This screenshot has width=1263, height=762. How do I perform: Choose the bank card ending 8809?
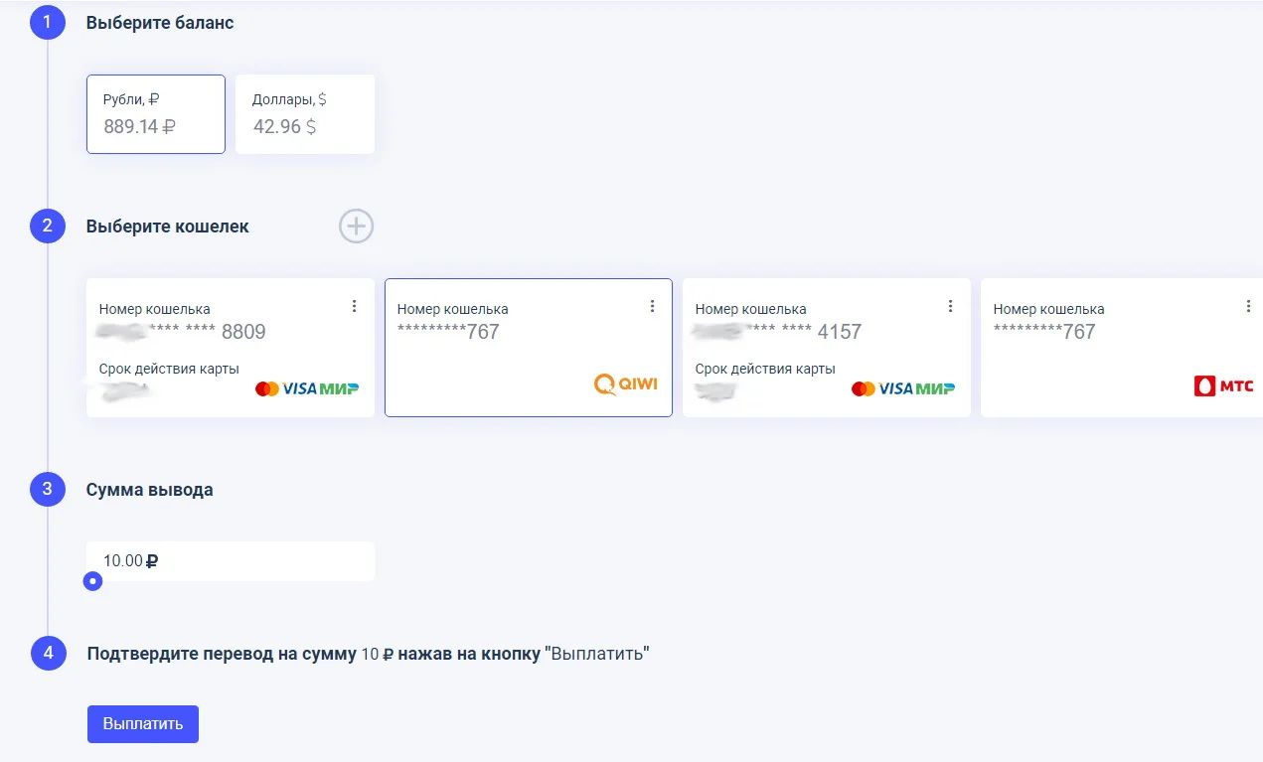[x=231, y=348]
